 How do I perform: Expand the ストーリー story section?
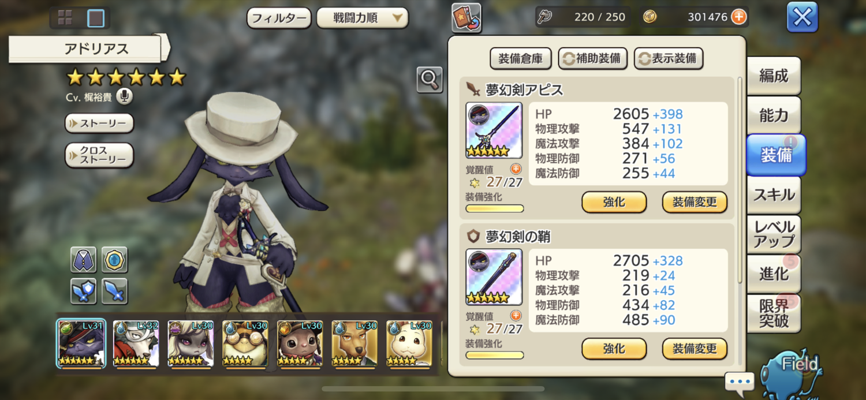click(x=99, y=123)
